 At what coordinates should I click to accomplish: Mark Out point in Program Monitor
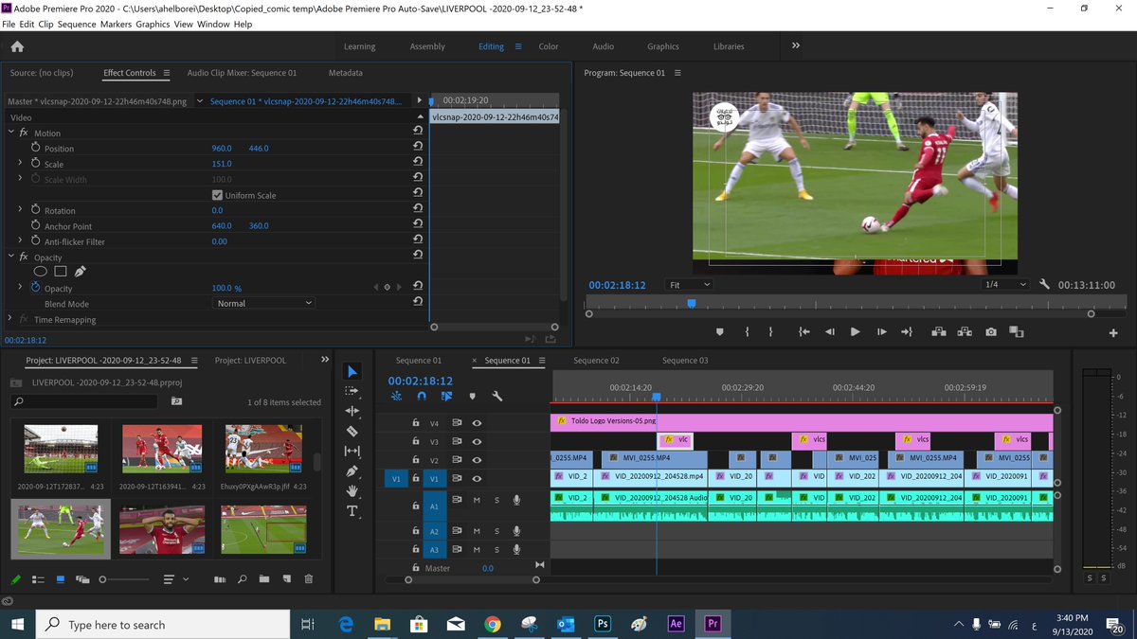click(x=770, y=332)
